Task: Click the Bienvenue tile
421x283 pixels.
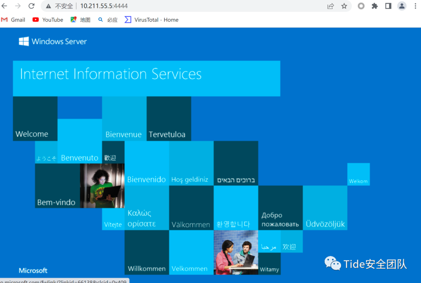Action: [124, 119]
